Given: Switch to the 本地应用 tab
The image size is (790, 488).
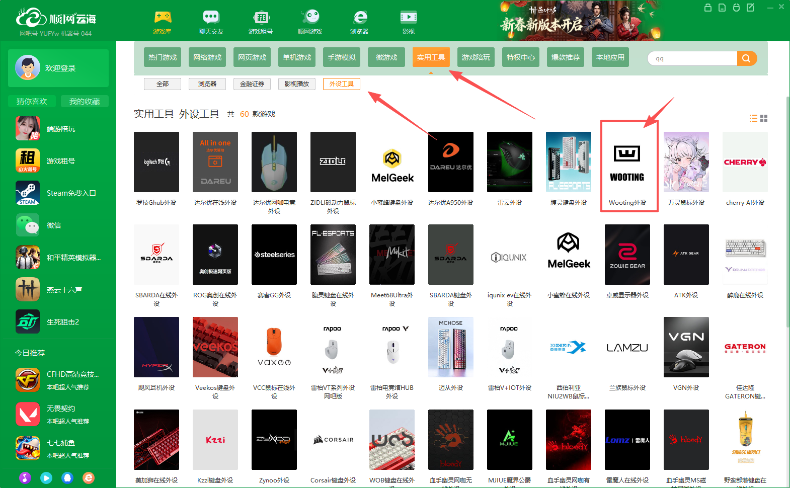Looking at the screenshot, I should [x=610, y=57].
